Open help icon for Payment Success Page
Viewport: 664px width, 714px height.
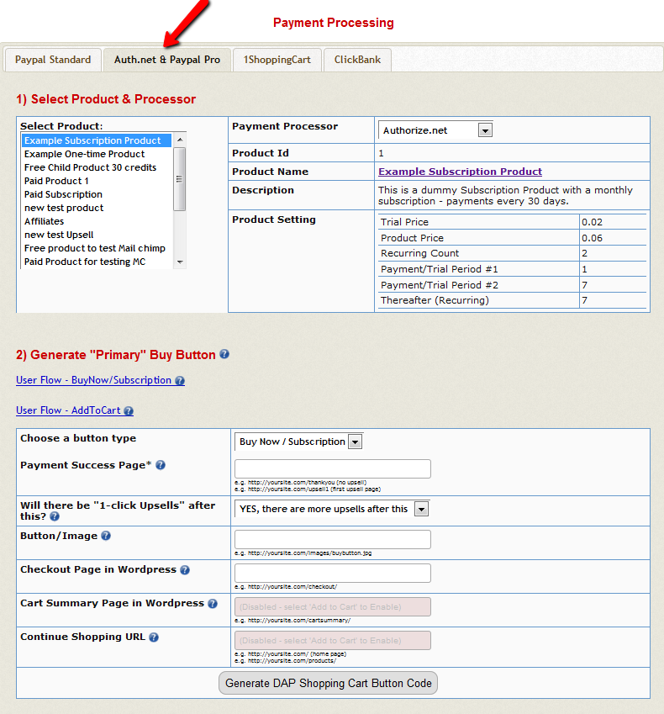click(161, 465)
